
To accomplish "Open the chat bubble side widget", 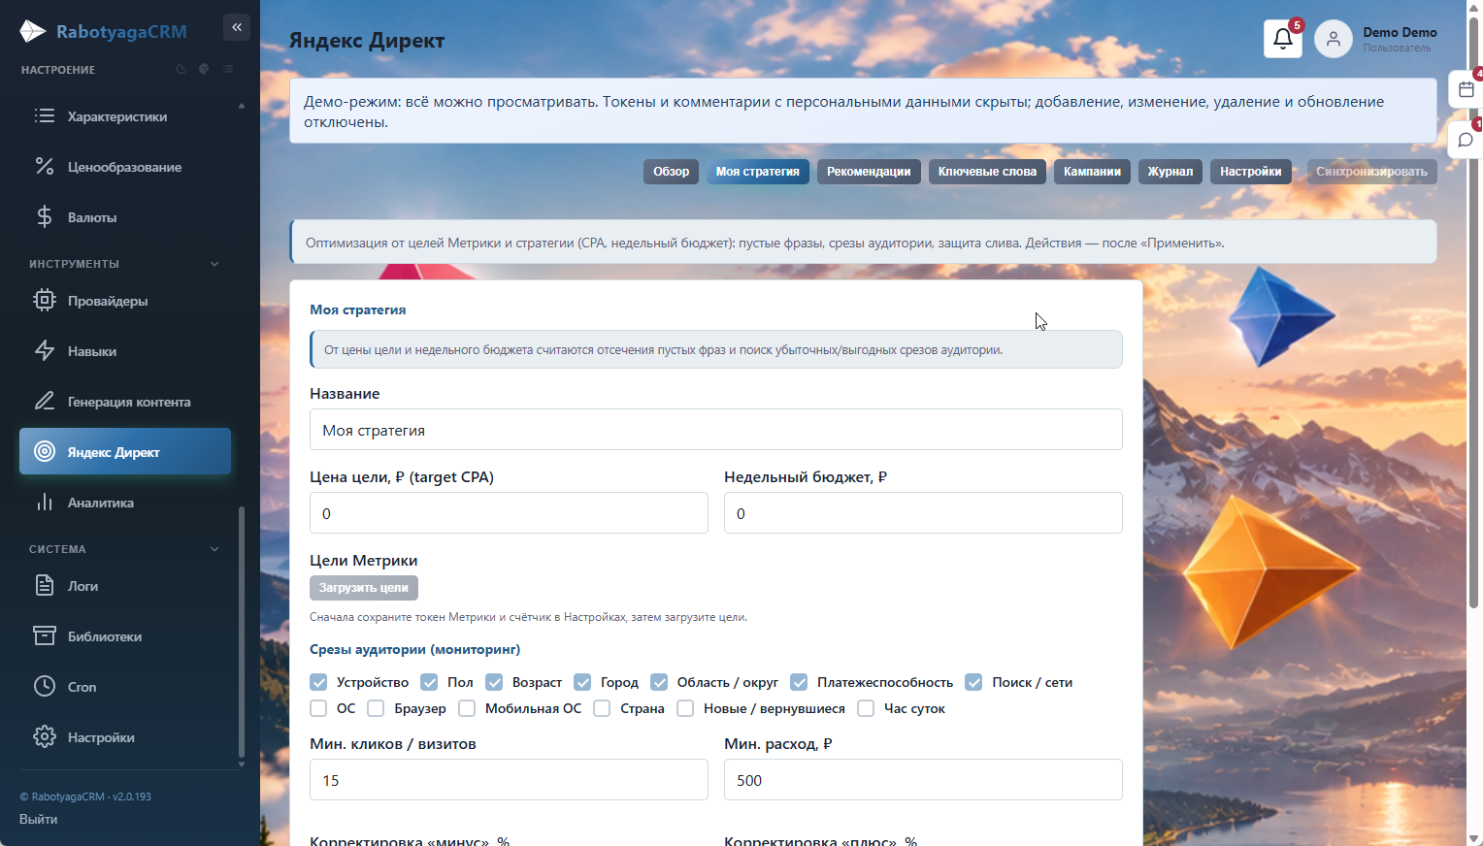I will coord(1466,140).
